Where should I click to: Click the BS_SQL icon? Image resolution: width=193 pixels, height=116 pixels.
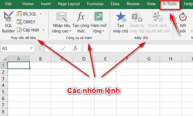click(19, 14)
